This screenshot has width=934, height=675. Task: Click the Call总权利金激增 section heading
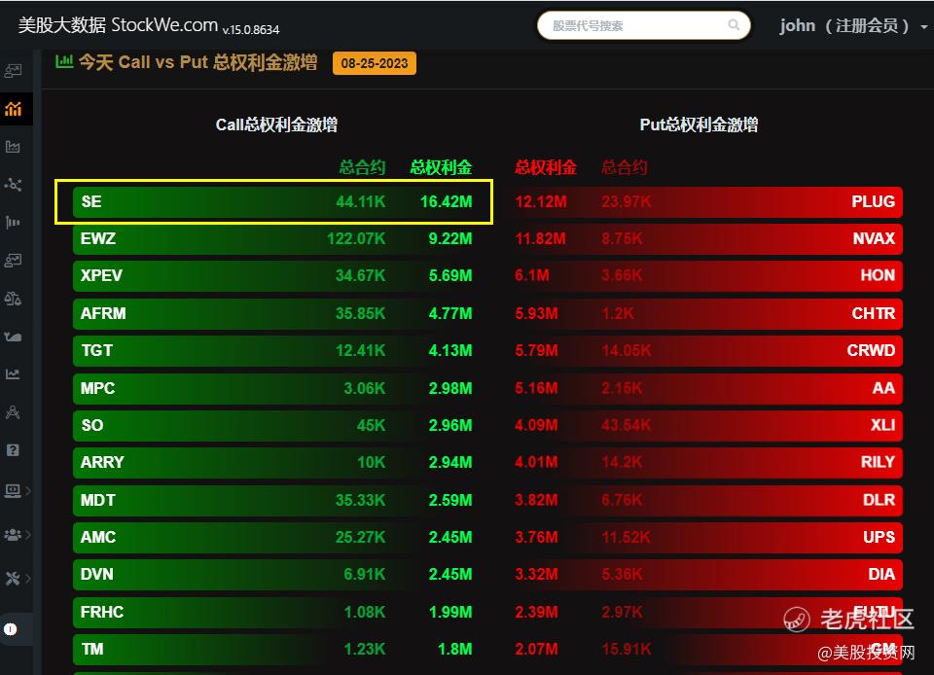(x=276, y=124)
